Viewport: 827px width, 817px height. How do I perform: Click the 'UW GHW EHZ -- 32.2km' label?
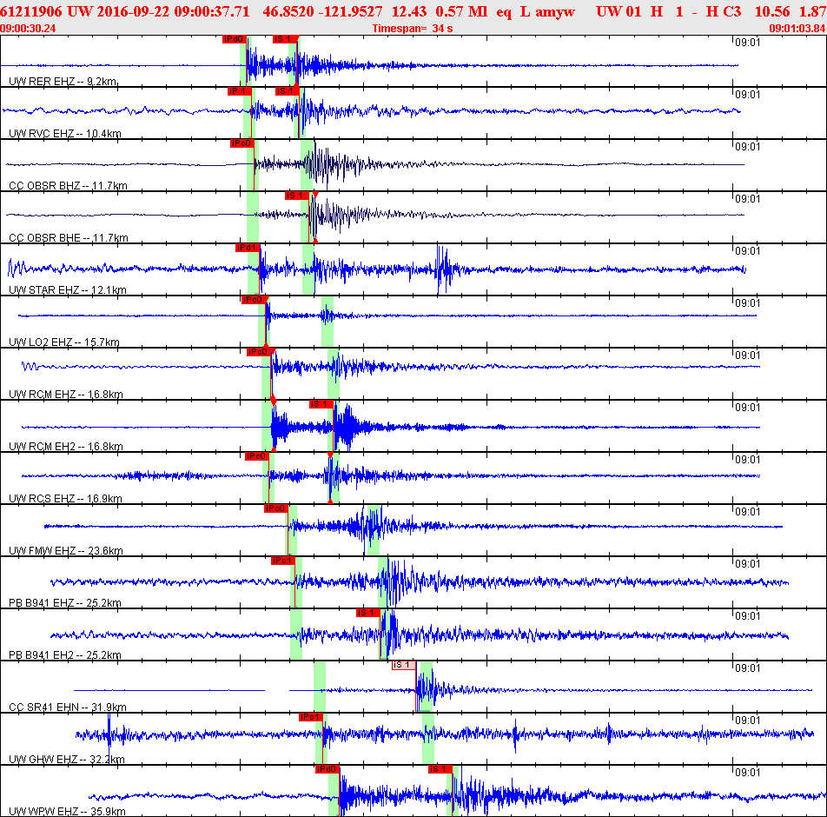click(66, 760)
